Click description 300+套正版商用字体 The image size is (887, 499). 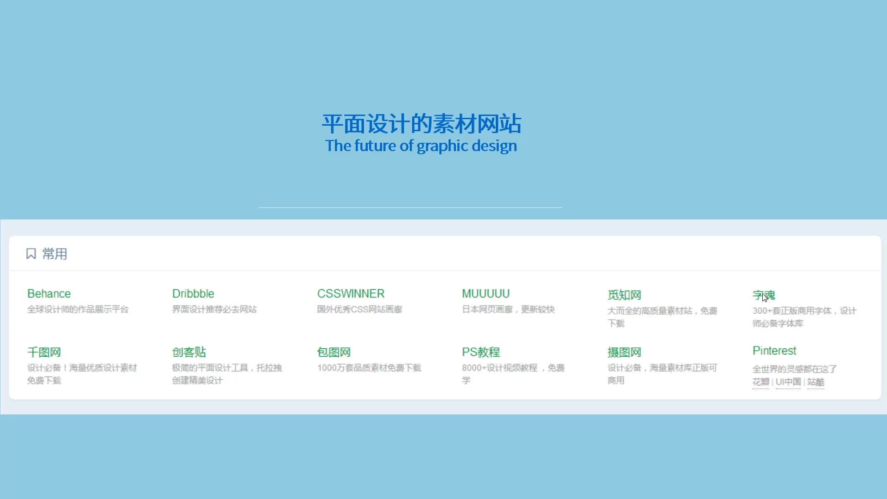tap(792, 311)
